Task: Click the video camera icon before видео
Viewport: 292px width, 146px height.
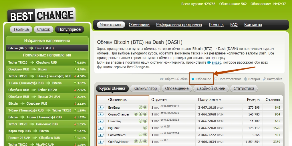Action: [x=209, y=63]
